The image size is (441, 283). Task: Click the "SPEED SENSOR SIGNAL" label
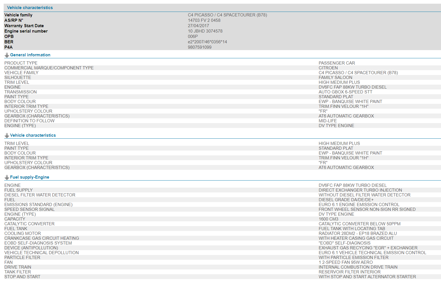29,209
